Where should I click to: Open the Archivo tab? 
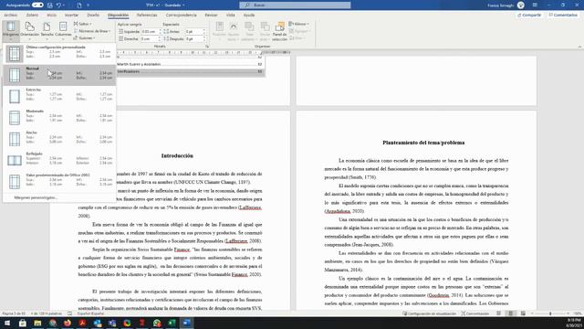[10, 16]
